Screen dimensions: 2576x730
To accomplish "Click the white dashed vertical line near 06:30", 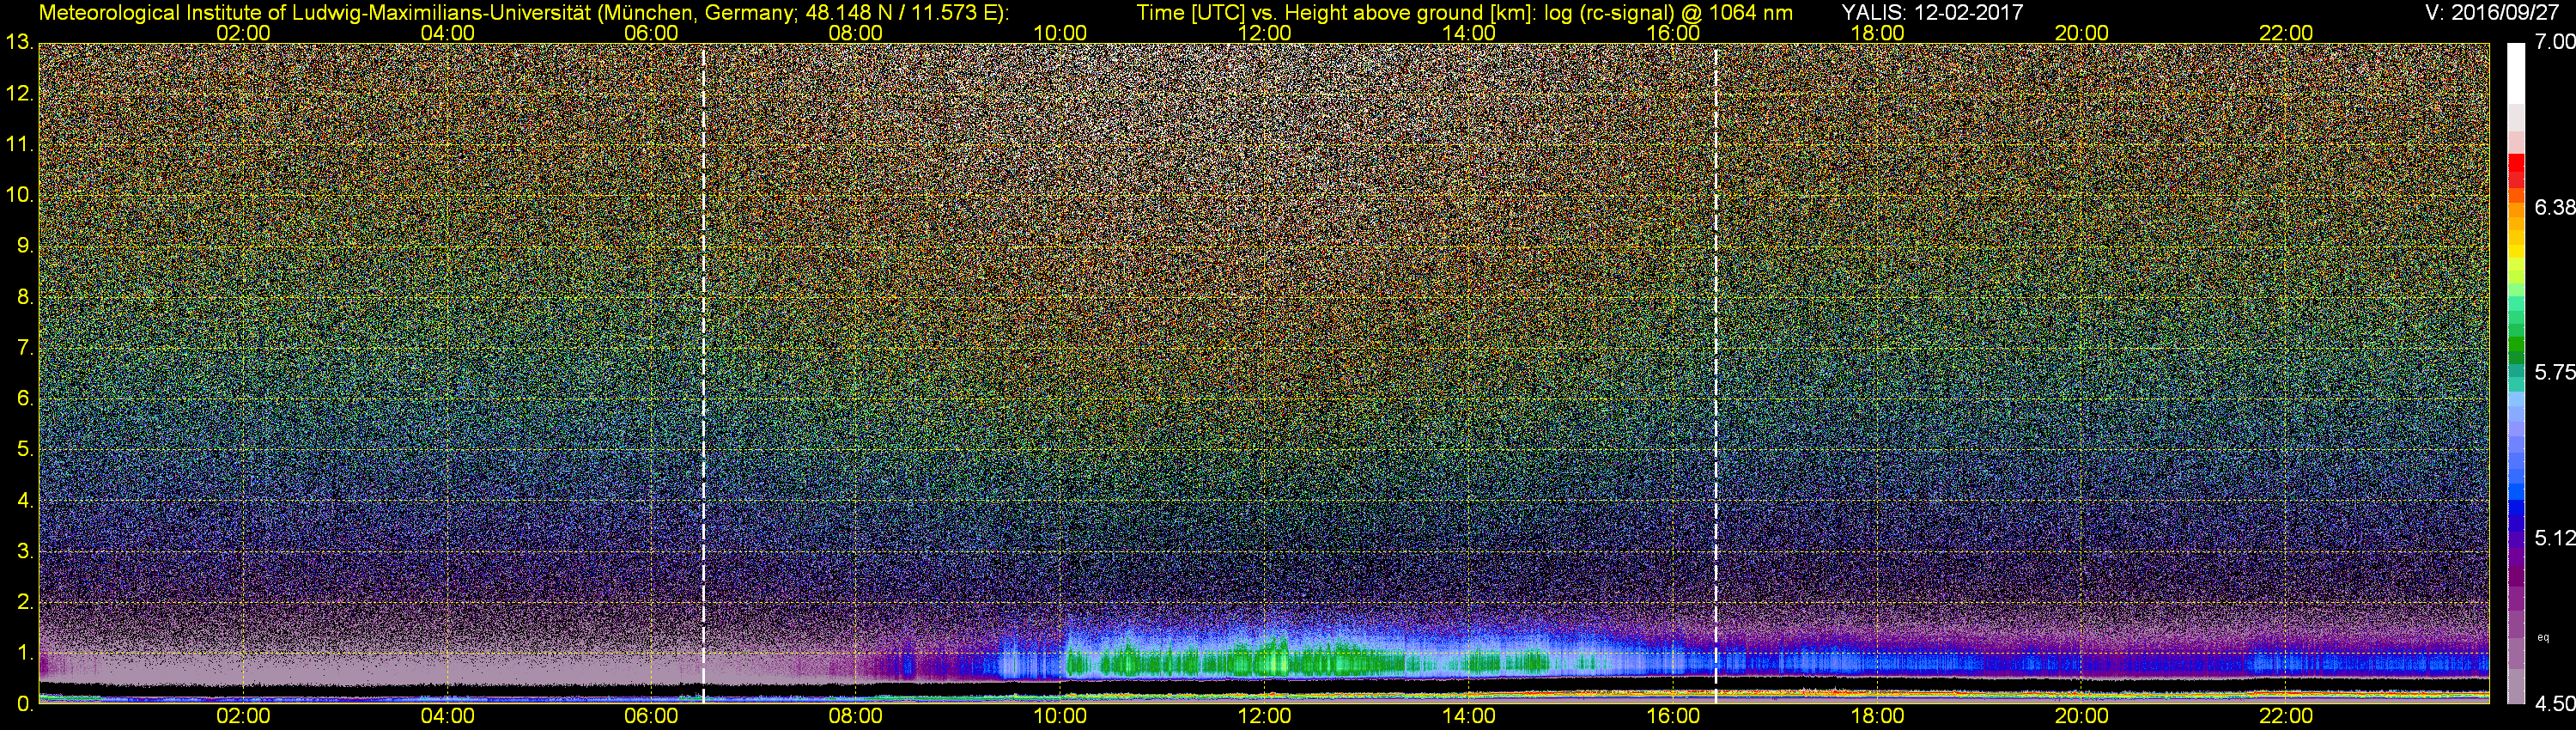I will [x=703, y=374].
